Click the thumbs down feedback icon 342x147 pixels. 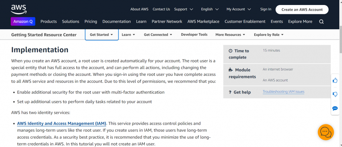click(x=335, y=94)
